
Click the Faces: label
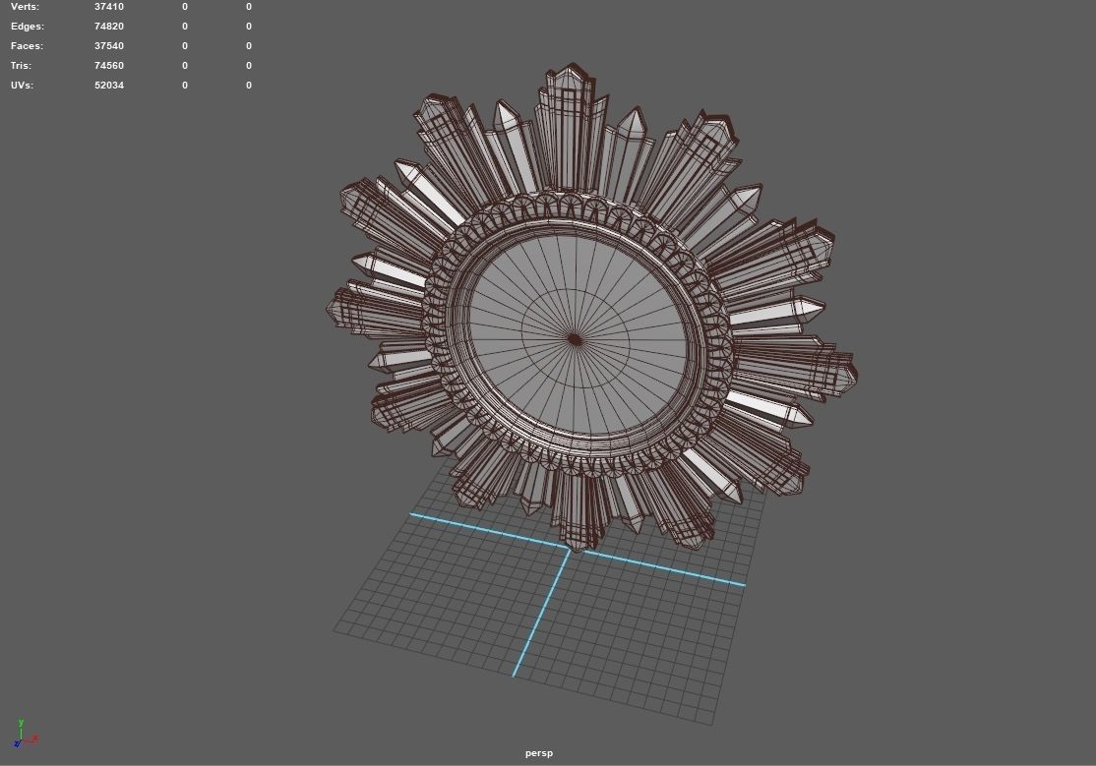27,45
